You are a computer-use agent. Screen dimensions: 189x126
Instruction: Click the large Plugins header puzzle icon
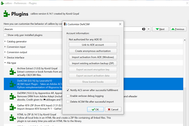coord(7,14)
